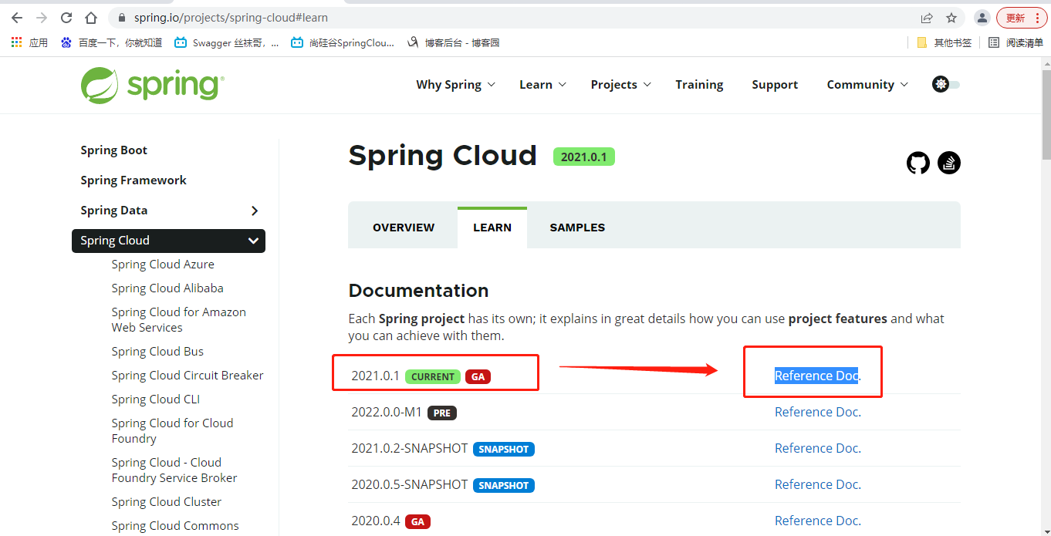Open Spring Cloud Alibaba

[167, 288]
